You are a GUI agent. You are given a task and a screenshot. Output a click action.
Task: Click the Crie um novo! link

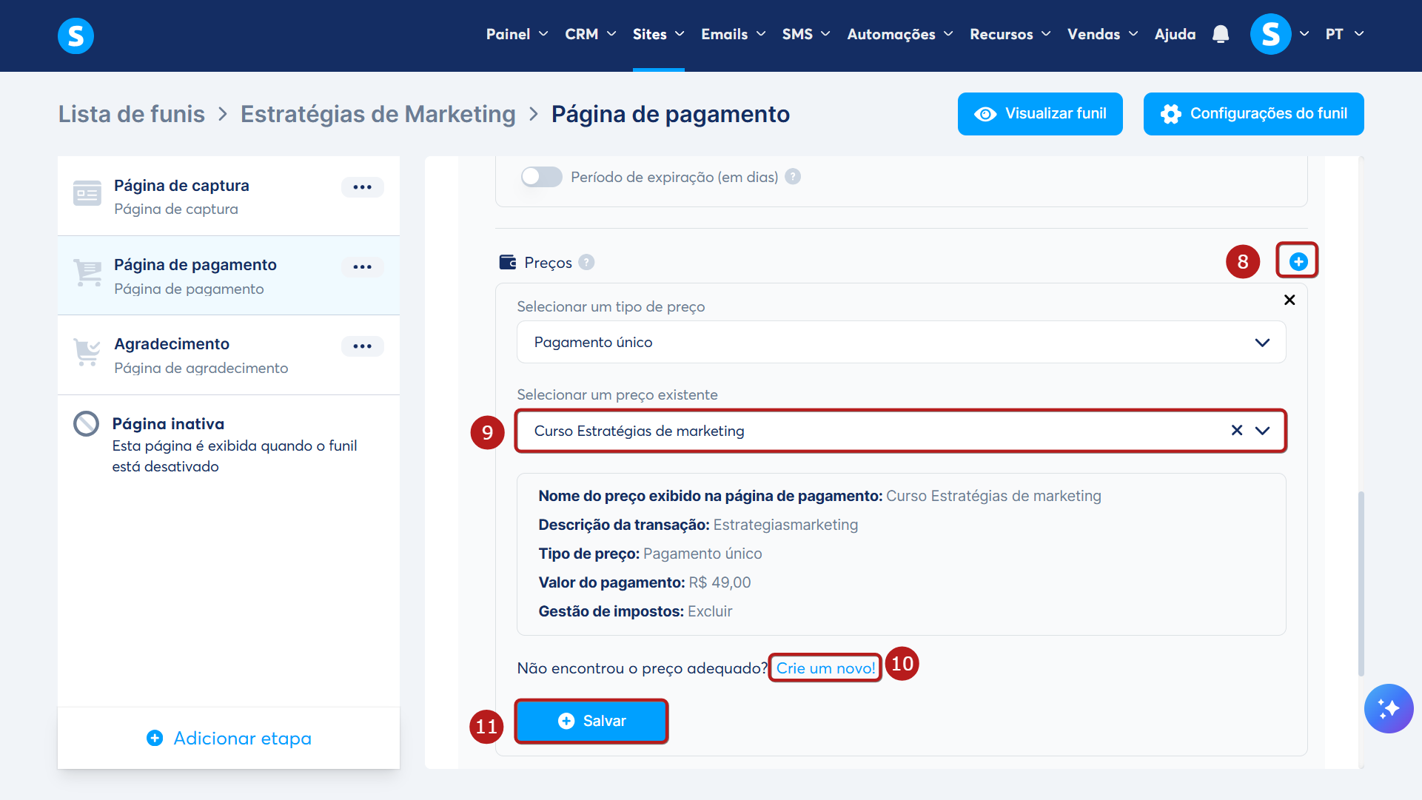(x=825, y=668)
